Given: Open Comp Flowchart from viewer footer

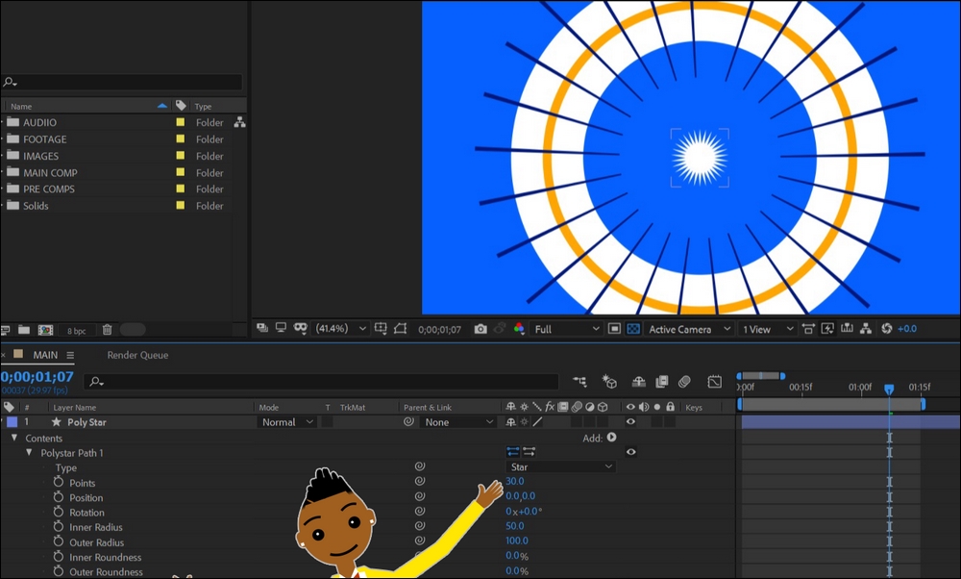Looking at the screenshot, I should point(866,329).
